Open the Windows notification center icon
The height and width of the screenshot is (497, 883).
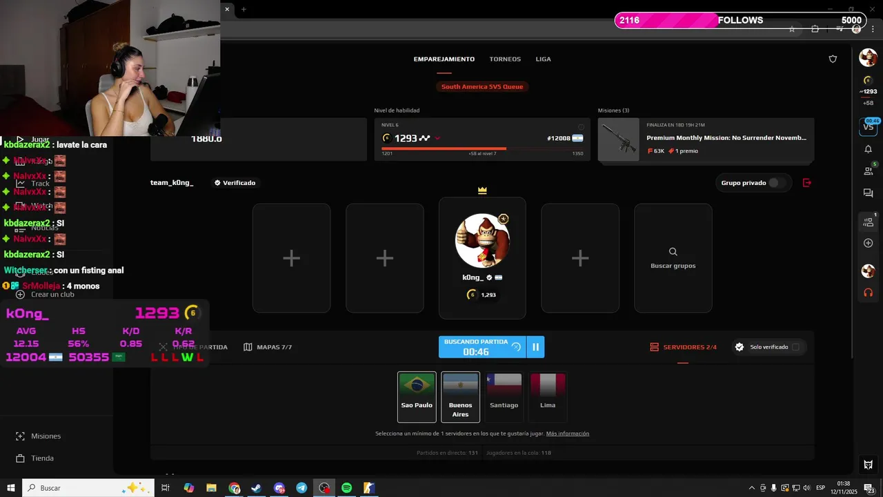tap(869, 488)
